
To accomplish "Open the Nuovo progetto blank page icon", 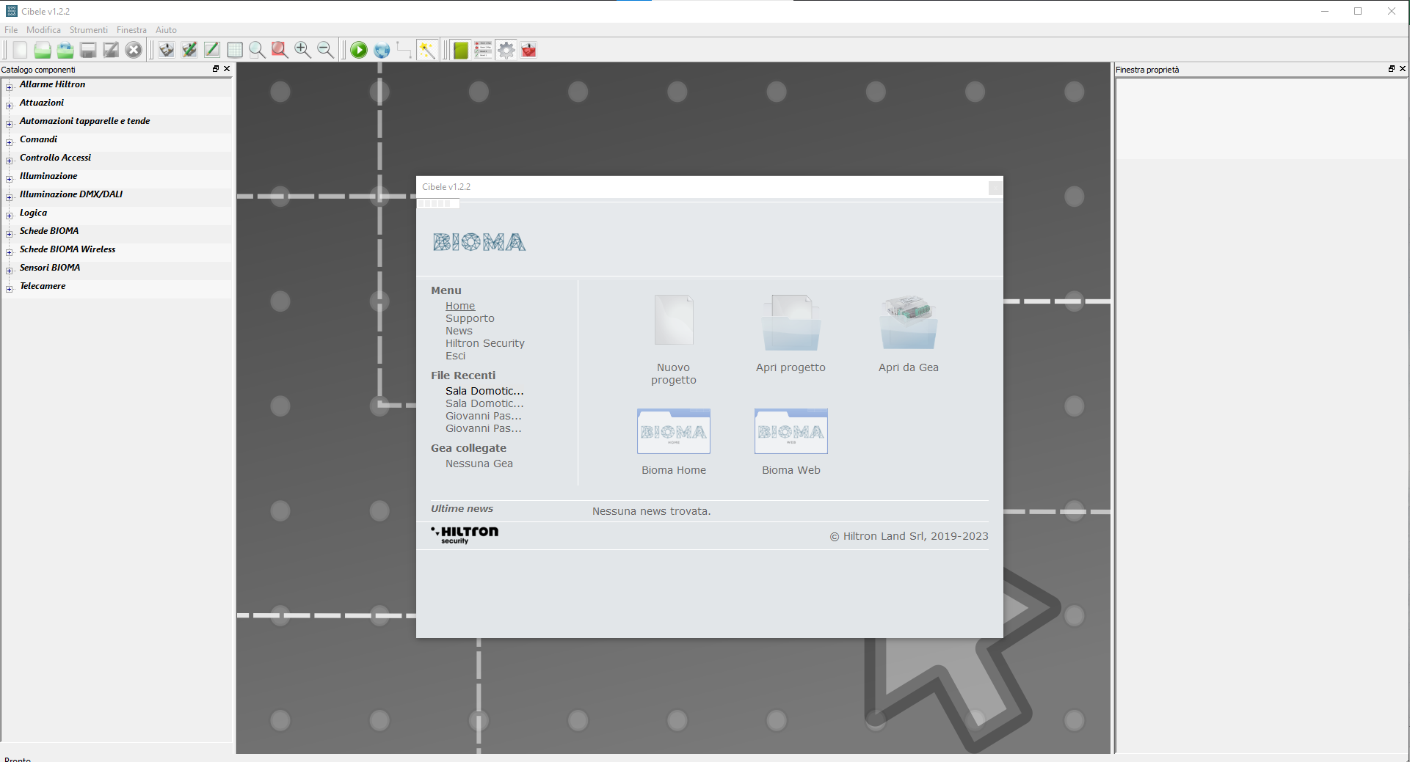I will [x=673, y=320].
